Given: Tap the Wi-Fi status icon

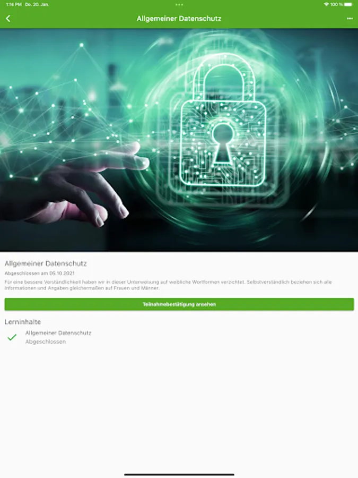Looking at the screenshot, I should 326,4.
